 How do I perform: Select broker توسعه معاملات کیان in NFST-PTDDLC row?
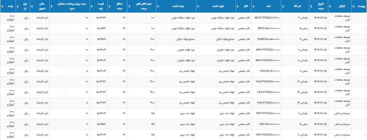click(342, 18)
